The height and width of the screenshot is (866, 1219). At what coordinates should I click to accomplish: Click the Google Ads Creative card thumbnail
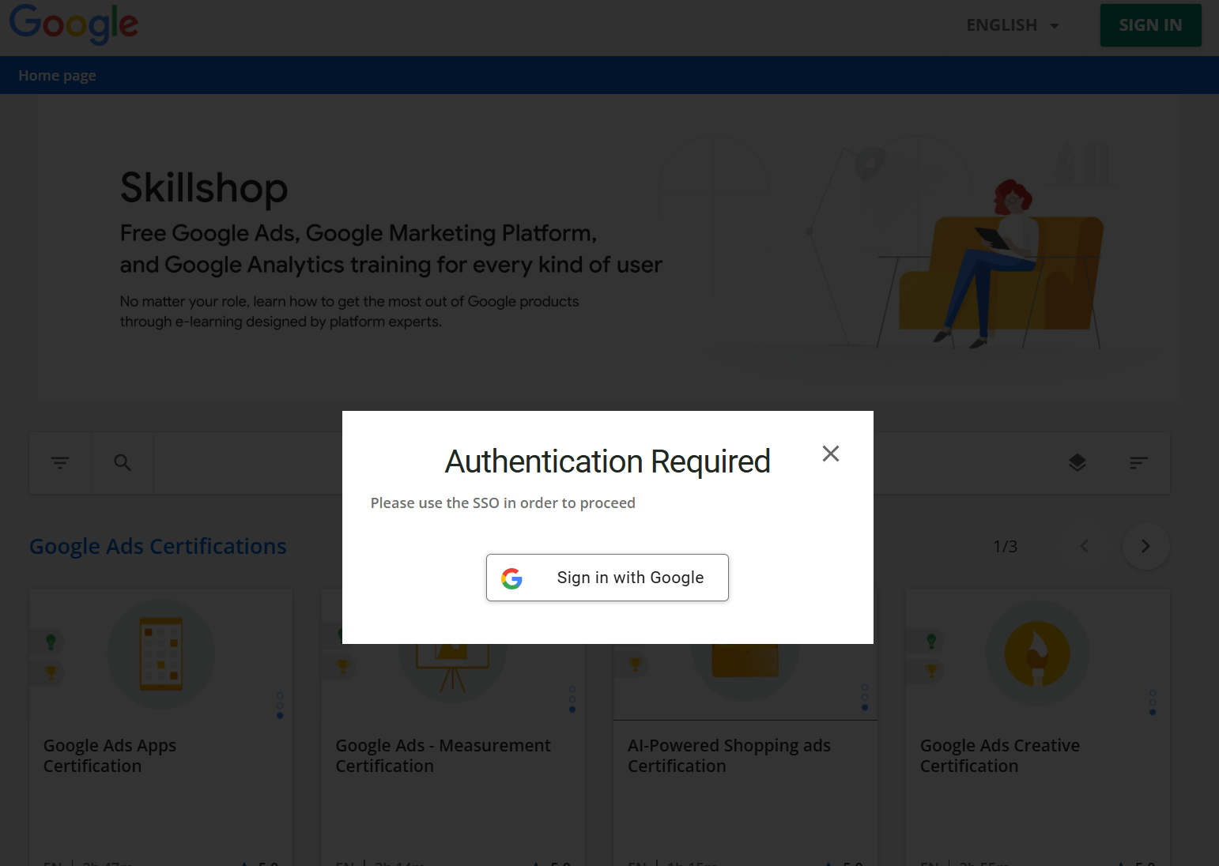(1037, 653)
